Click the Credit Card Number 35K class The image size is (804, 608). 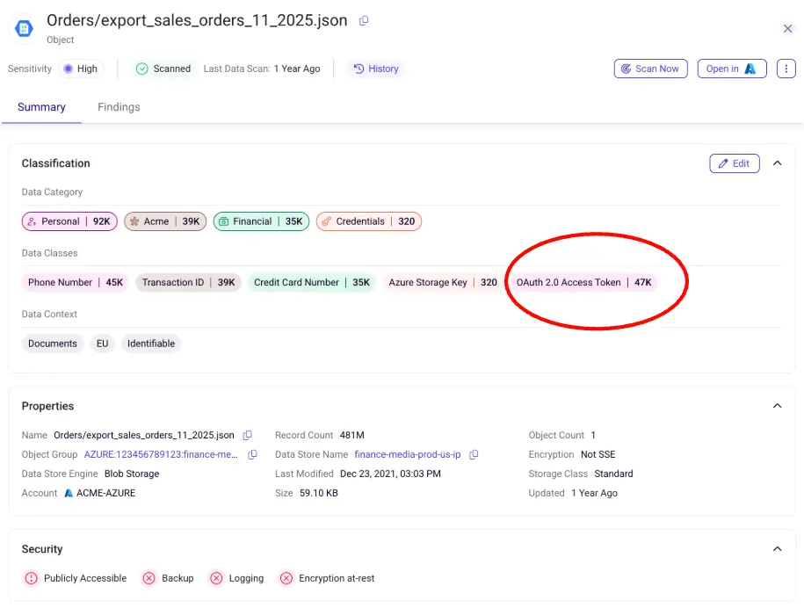click(312, 282)
